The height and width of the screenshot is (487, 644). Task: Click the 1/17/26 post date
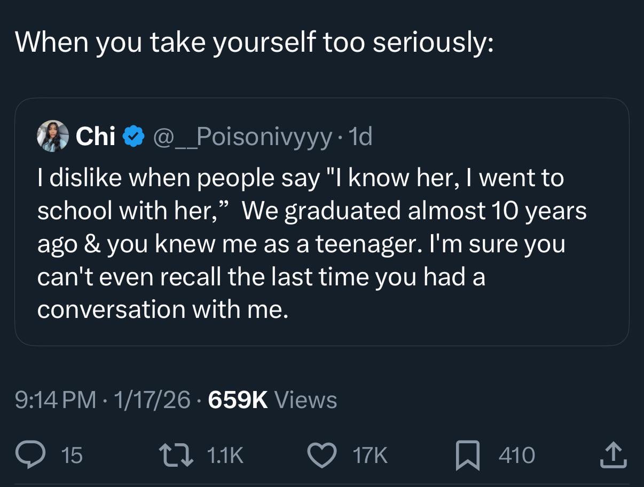pos(152,400)
